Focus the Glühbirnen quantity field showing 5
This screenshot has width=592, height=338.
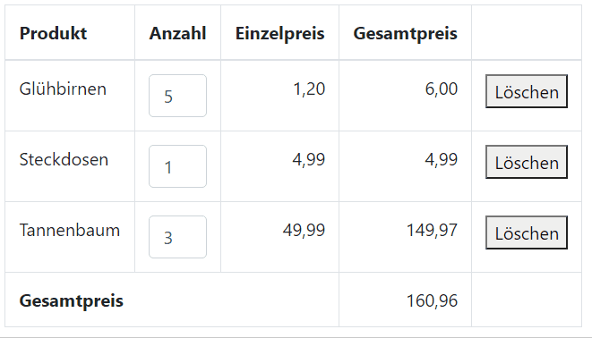pyautogui.click(x=177, y=96)
